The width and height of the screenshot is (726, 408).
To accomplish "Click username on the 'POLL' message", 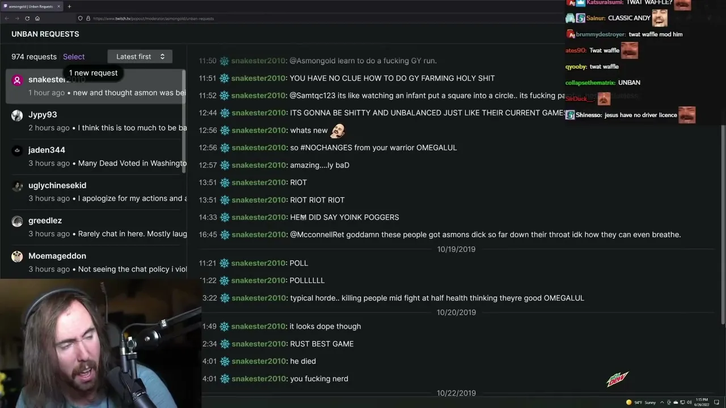I will tap(259, 263).
